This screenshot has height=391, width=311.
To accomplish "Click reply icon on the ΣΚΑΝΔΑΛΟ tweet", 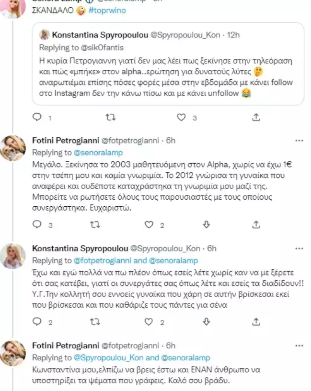I will pyautogui.click(x=37, y=117).
